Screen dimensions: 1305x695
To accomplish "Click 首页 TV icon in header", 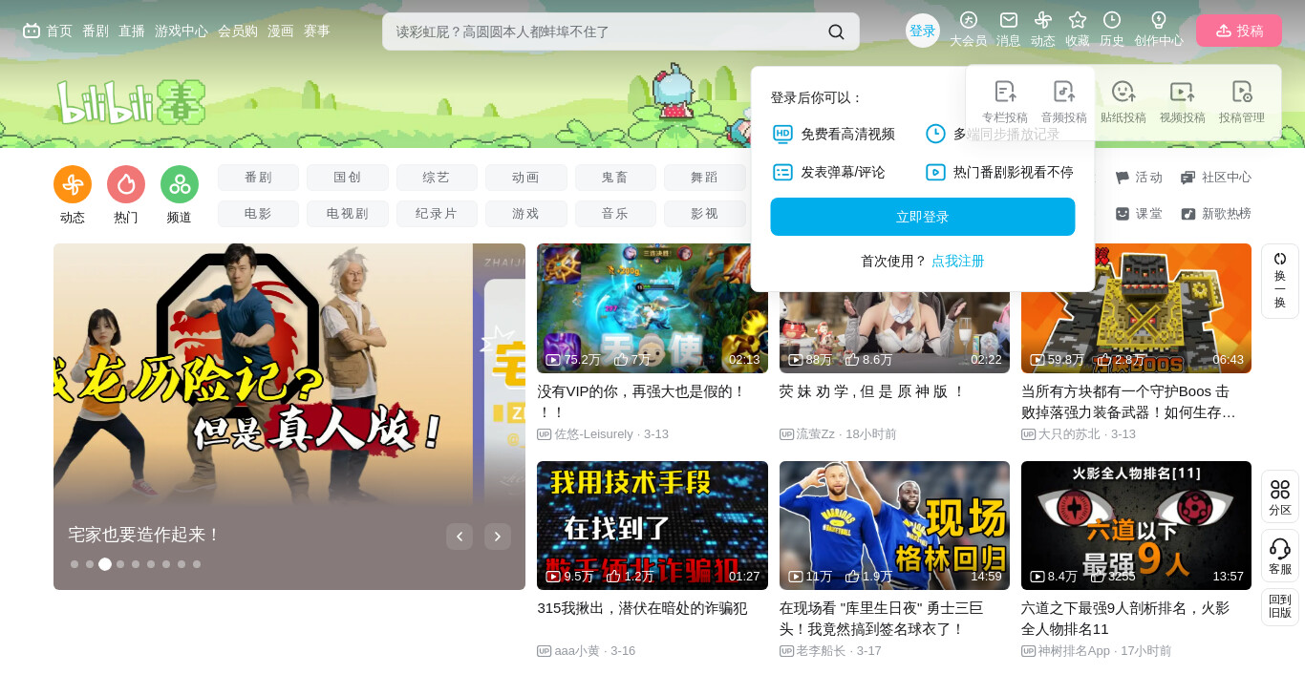I will pos(32,31).
